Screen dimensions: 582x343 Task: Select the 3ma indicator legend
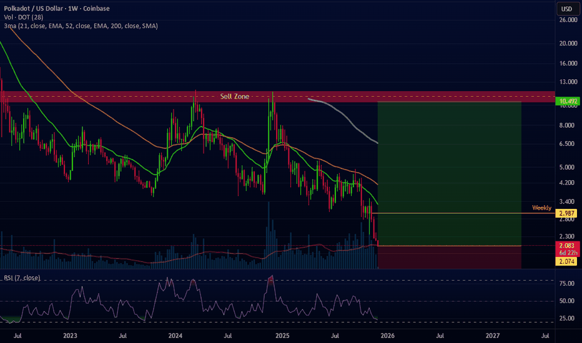point(81,26)
